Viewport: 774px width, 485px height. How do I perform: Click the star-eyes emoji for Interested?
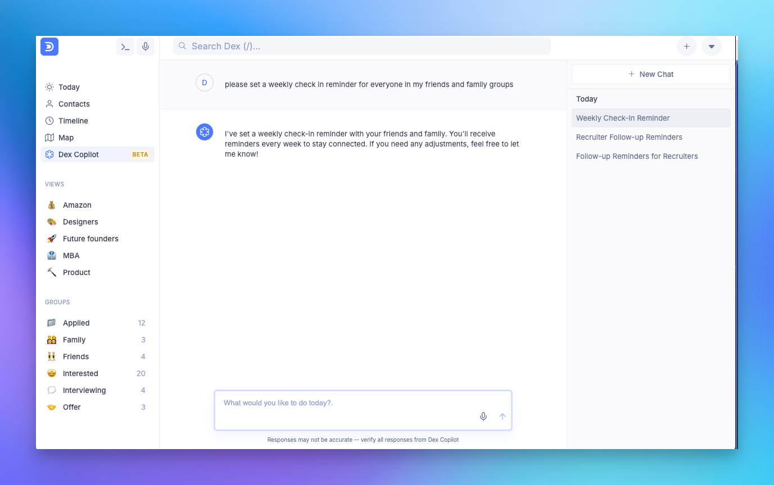click(52, 373)
